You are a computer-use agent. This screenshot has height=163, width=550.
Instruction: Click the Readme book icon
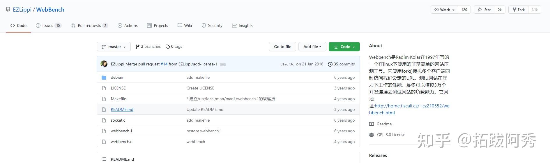coord(372,124)
